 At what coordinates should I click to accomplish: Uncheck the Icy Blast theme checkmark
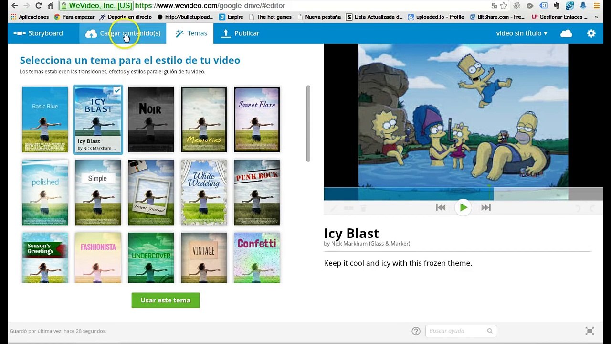click(x=116, y=91)
